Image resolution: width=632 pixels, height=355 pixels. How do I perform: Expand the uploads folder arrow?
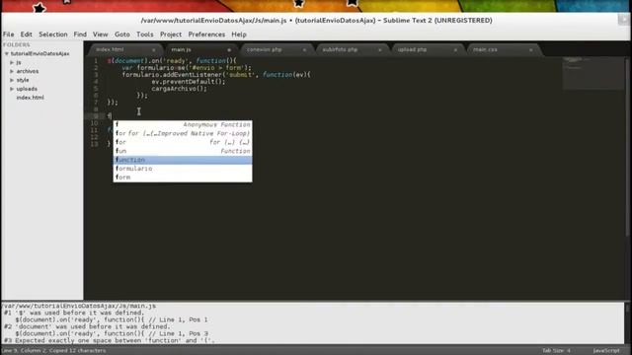coord(12,89)
